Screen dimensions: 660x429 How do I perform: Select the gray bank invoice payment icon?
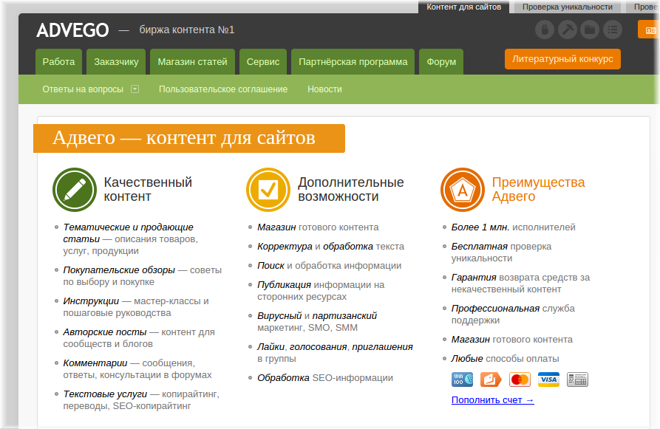point(577,380)
